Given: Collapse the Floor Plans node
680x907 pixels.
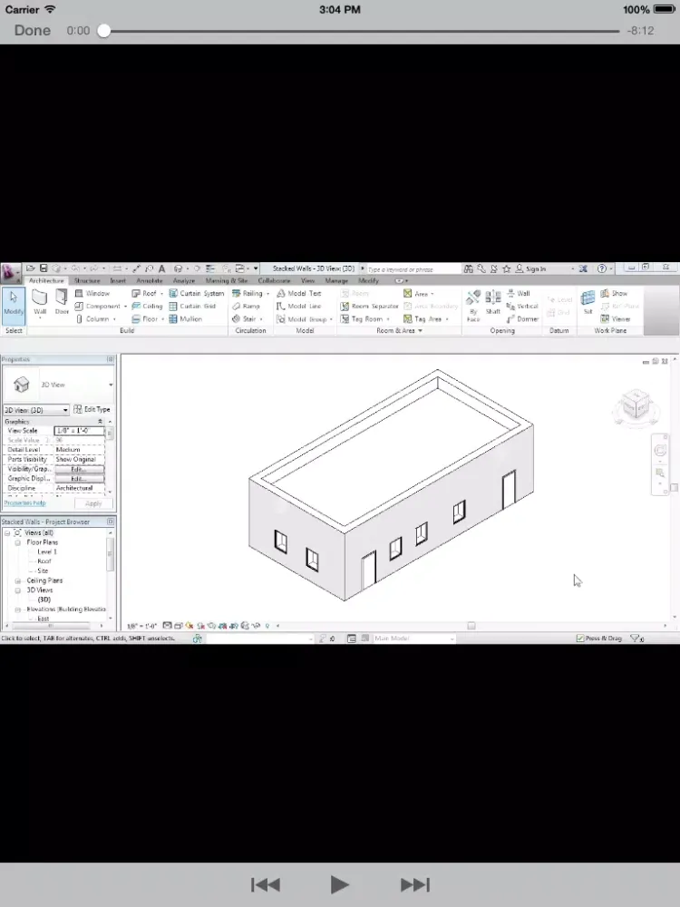Looking at the screenshot, I should tap(18, 542).
